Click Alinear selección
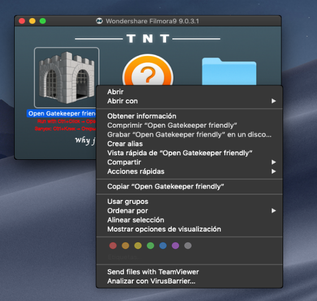 pos(189,220)
